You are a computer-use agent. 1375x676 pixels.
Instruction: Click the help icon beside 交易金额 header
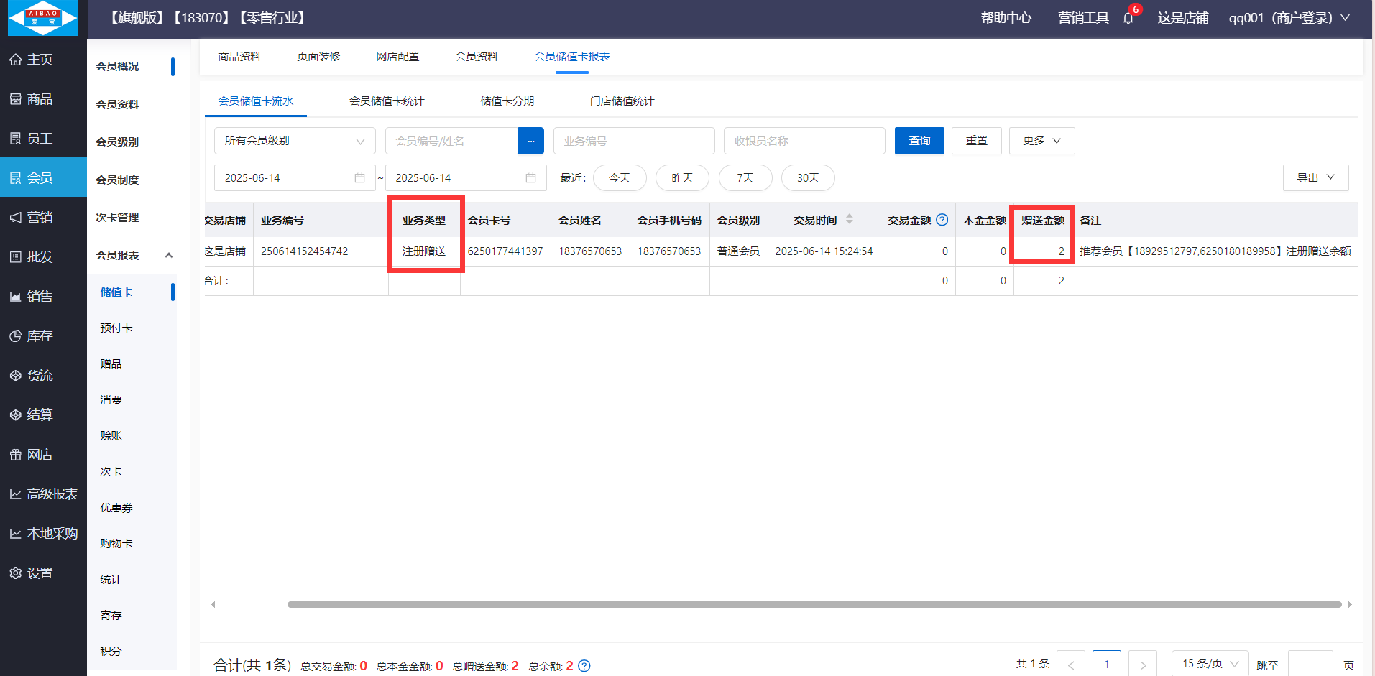pos(942,220)
